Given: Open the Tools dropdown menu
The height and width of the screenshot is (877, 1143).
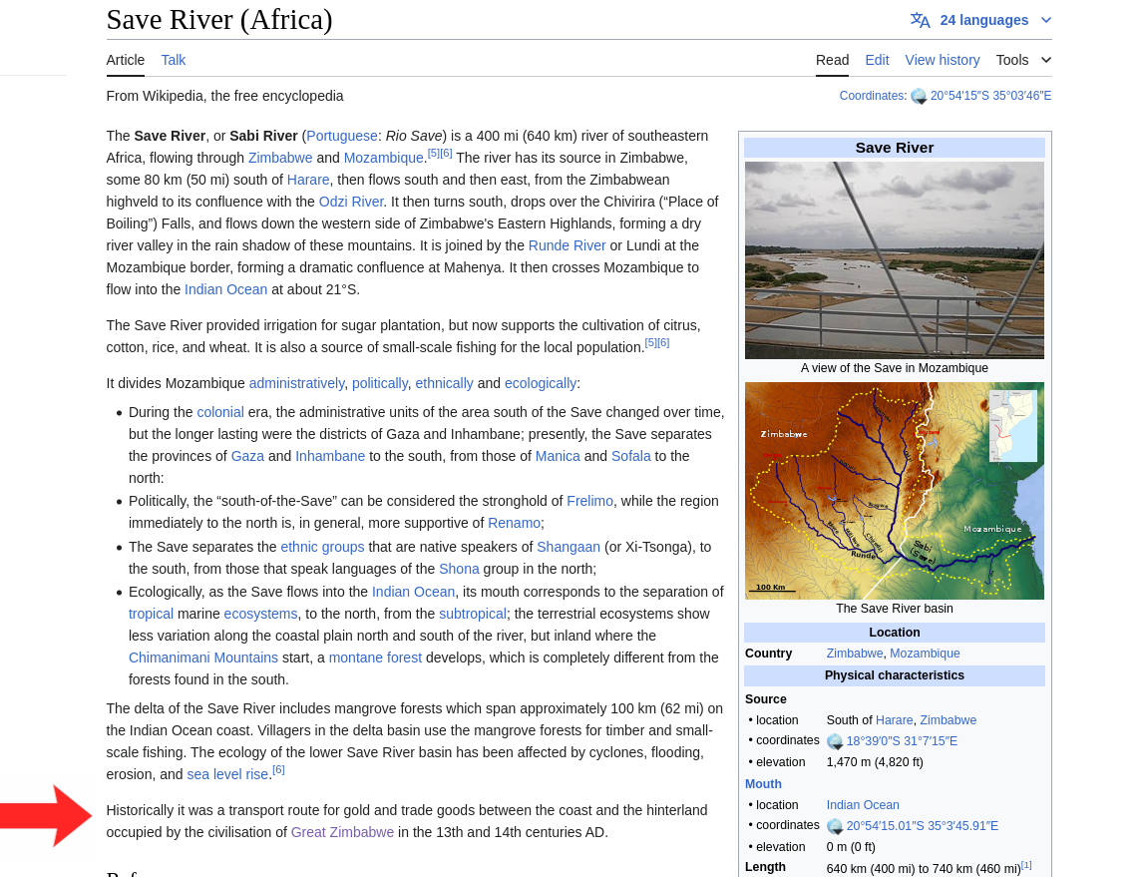Looking at the screenshot, I should point(1023,60).
